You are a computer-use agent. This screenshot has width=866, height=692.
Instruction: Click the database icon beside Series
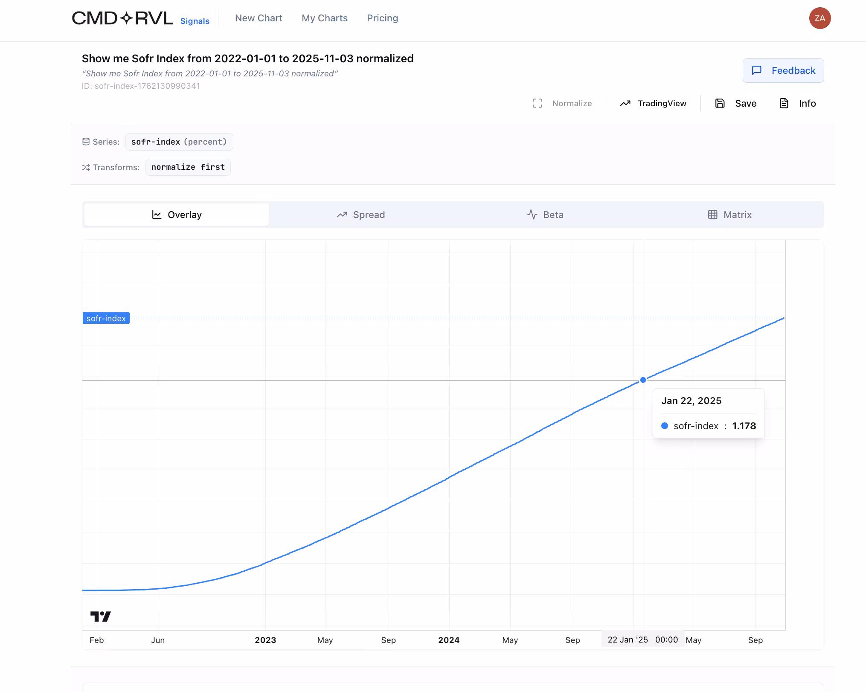pyautogui.click(x=86, y=142)
